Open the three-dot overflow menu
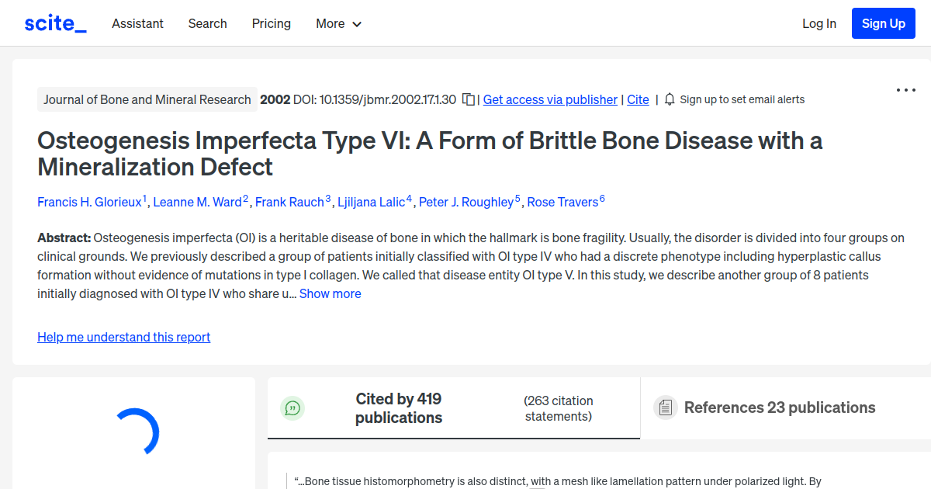 (x=905, y=90)
